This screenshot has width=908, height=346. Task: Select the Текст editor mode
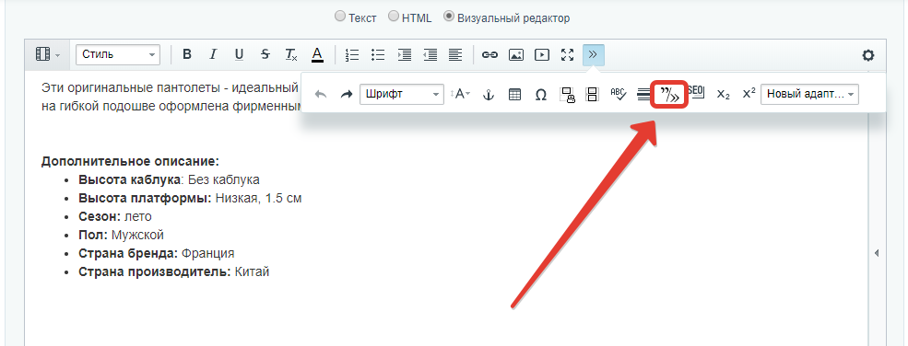coord(356,17)
